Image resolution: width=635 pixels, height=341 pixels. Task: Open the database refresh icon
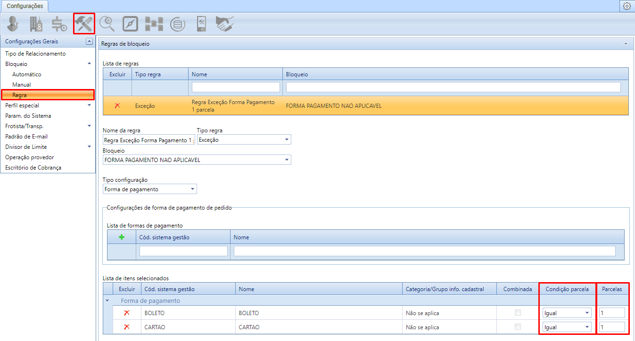click(178, 24)
